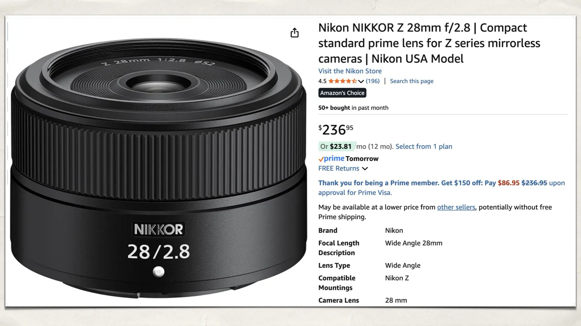Open the 196 customer ratings
Image resolution: width=581 pixels, height=326 pixels.
[373, 81]
